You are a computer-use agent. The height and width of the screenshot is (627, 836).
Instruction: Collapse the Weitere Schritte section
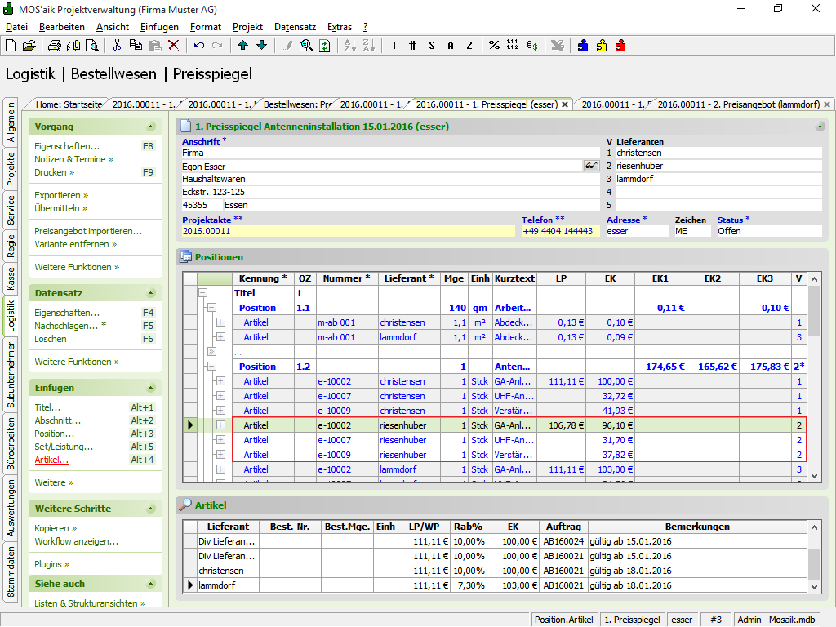pyautogui.click(x=151, y=509)
